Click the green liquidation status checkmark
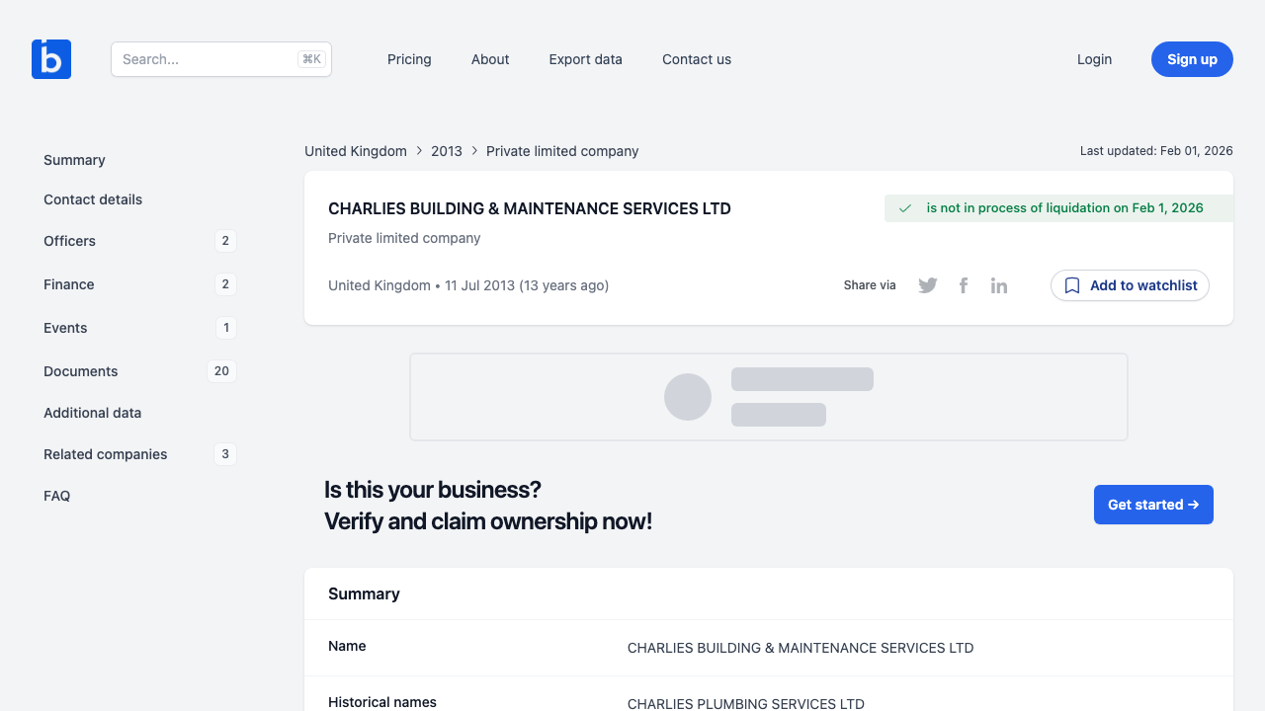 pyautogui.click(x=903, y=208)
